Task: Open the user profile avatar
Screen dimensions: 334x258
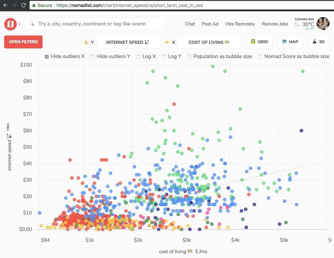Action: pos(323,24)
